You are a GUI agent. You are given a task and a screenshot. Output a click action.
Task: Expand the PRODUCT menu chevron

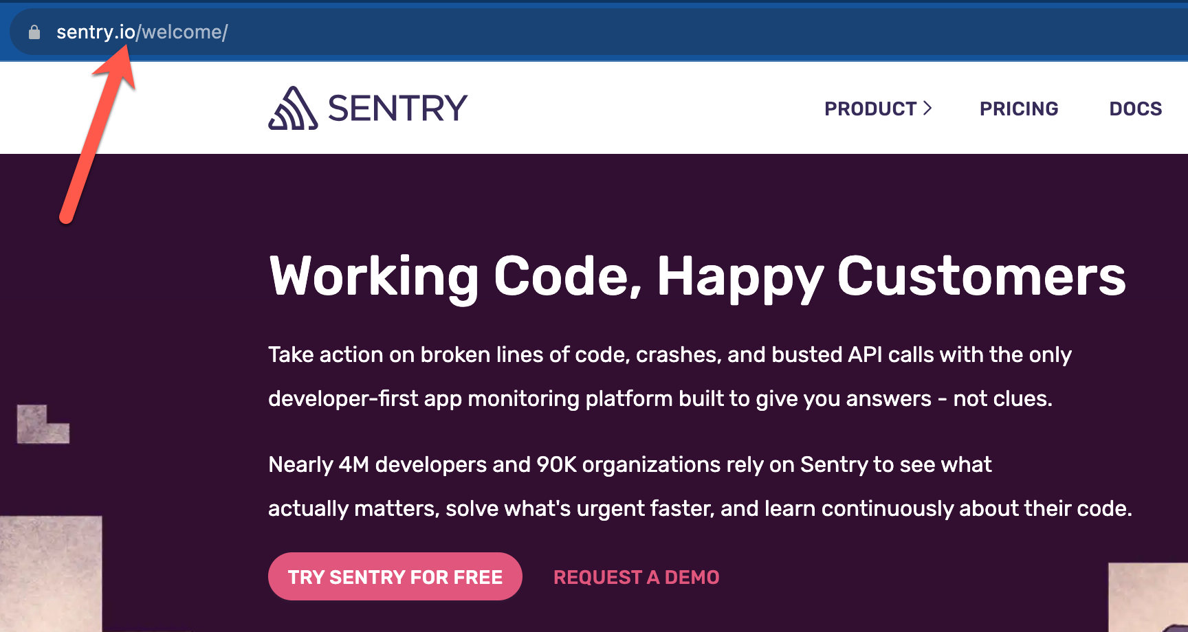pyautogui.click(x=927, y=108)
